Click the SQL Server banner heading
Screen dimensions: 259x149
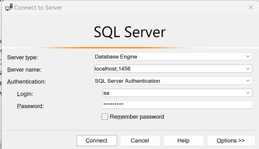[129, 32]
